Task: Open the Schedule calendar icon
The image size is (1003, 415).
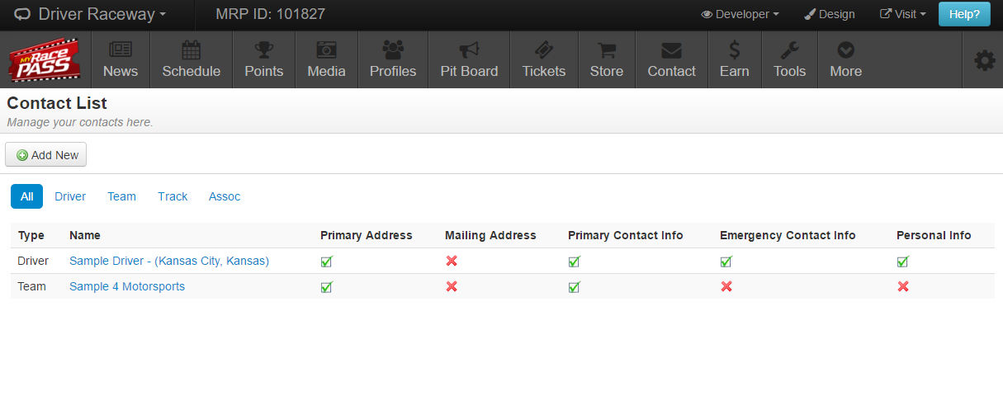Action: [191, 50]
